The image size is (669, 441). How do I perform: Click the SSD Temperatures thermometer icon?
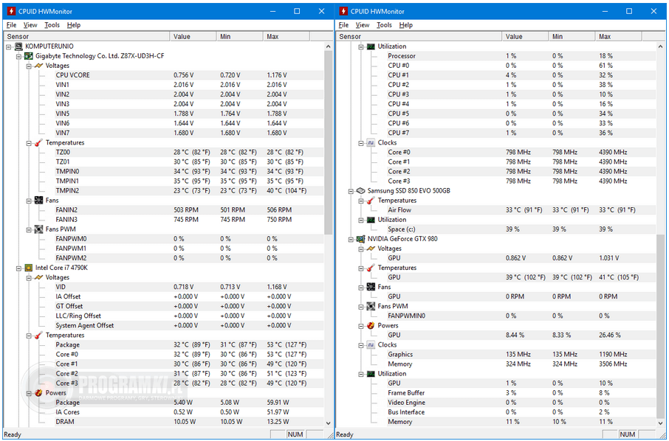tap(371, 201)
